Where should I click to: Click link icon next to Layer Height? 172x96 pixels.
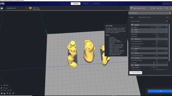[x=152, y=27]
